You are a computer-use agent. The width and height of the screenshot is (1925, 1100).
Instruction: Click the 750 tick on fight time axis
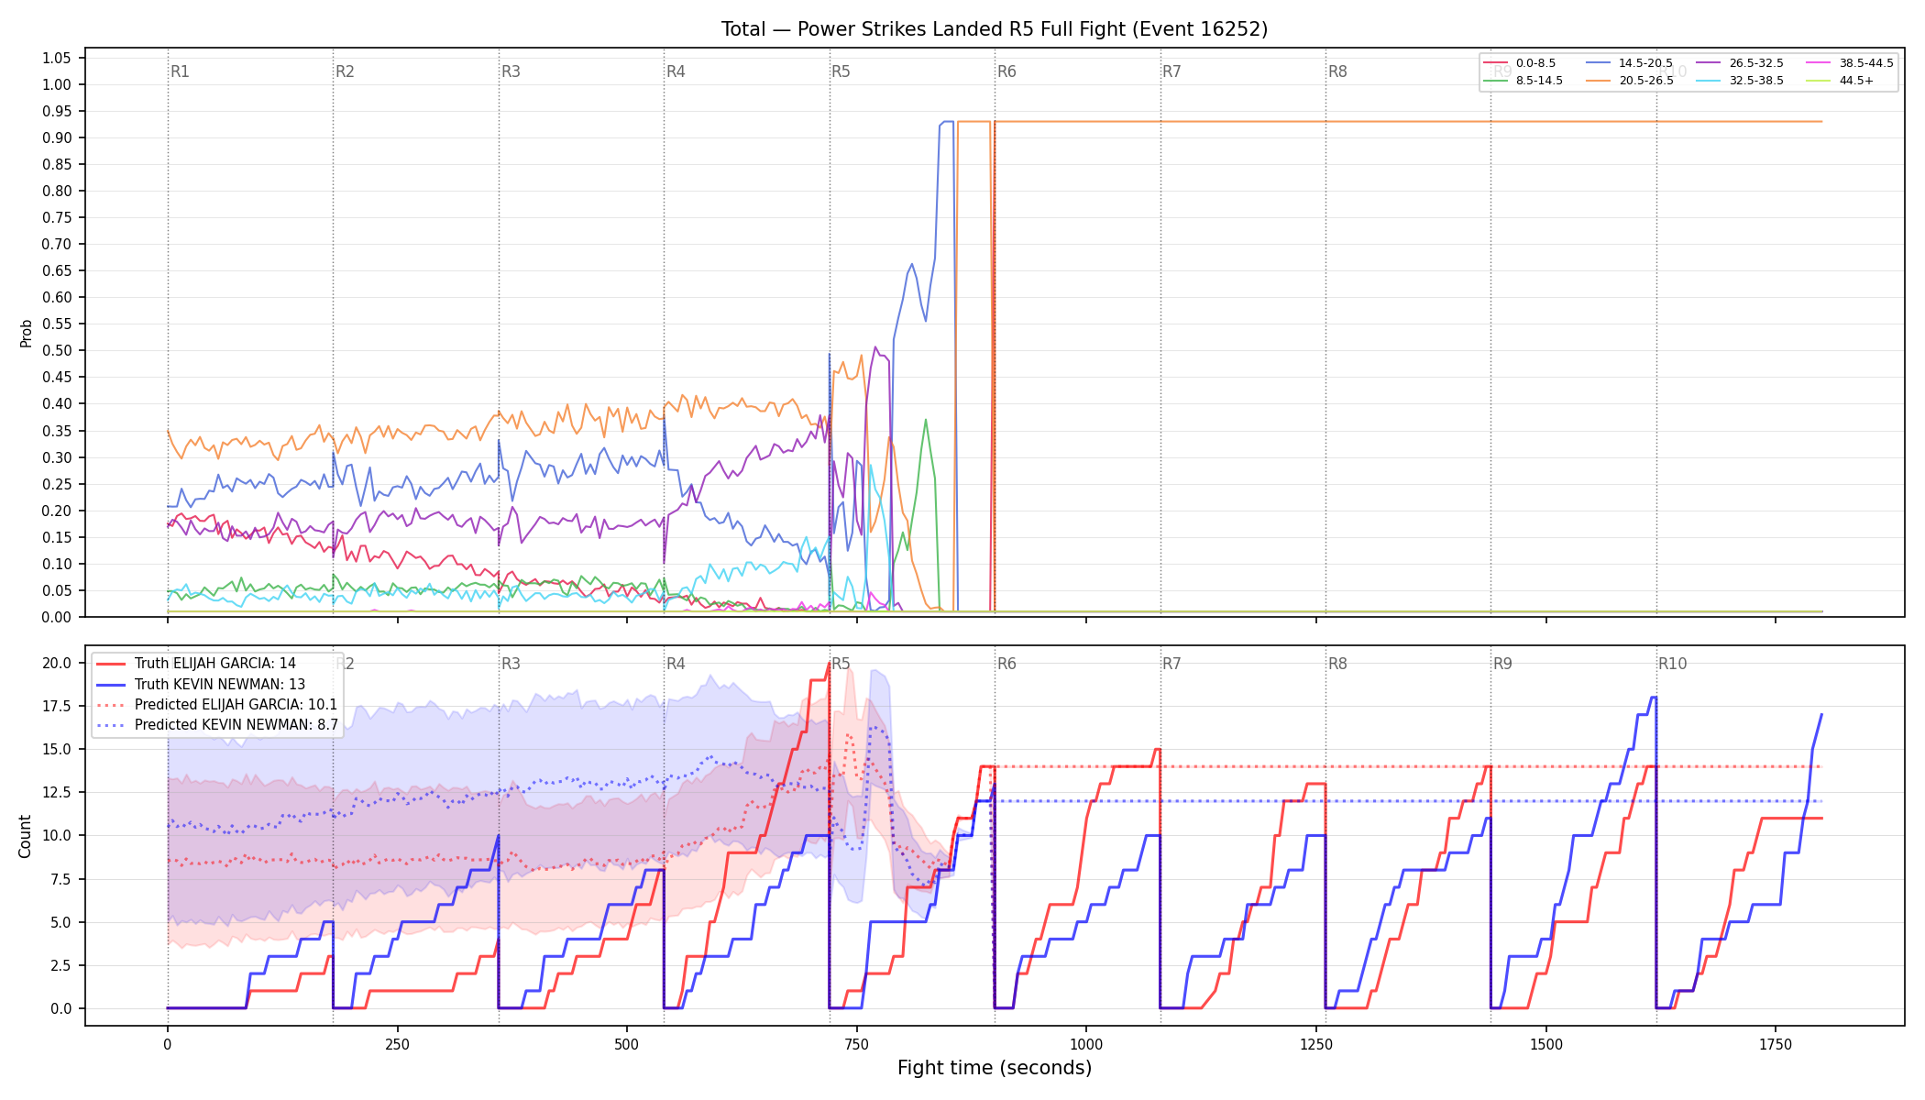tap(856, 1044)
